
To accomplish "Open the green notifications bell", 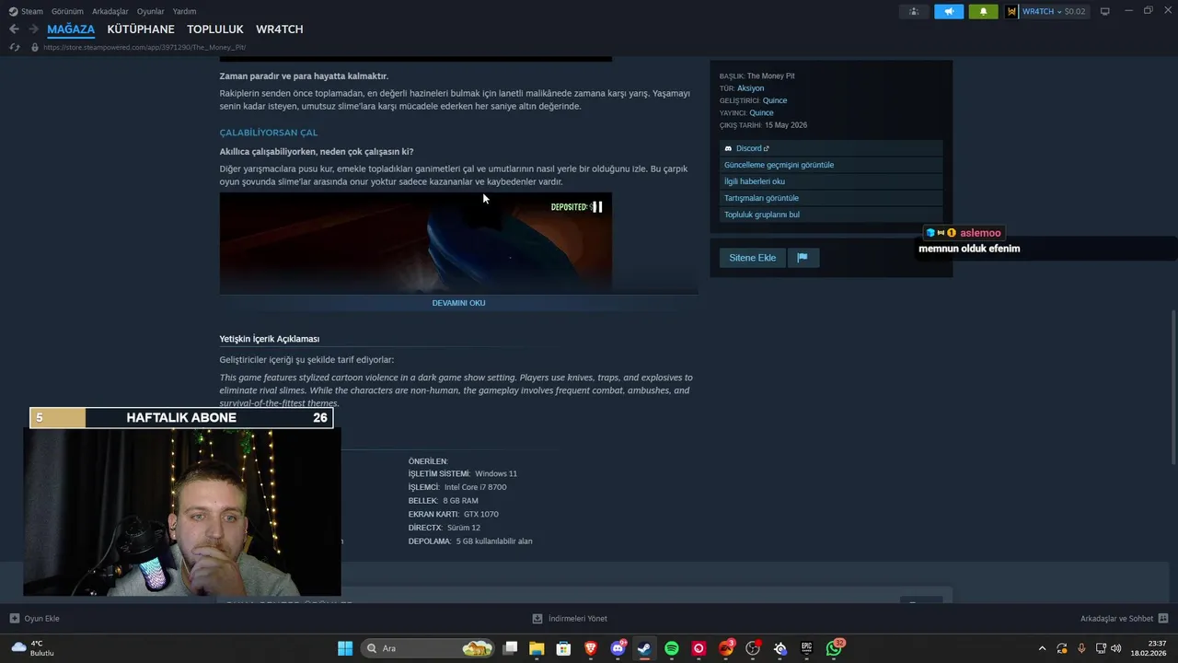I will coord(983,11).
